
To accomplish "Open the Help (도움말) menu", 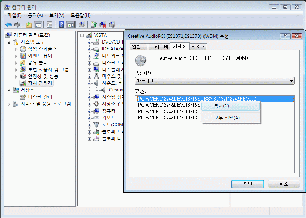I will click(x=80, y=15).
